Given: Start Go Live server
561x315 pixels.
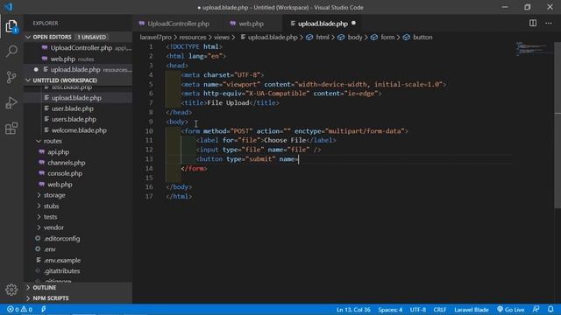Looking at the screenshot, I should (510, 309).
